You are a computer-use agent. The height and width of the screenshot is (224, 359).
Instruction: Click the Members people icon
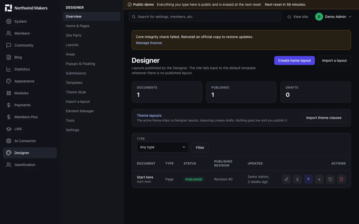point(9,33)
